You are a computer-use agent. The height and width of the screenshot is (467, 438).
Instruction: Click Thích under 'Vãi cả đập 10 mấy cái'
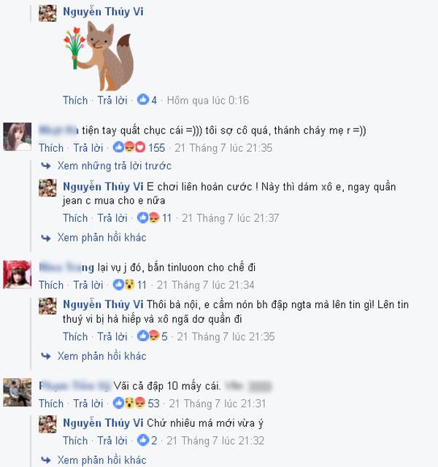[51, 403]
